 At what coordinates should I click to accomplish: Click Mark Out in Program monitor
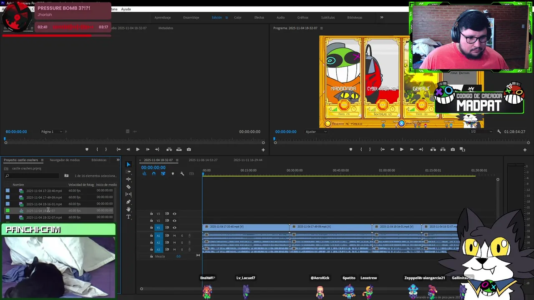[370, 149]
